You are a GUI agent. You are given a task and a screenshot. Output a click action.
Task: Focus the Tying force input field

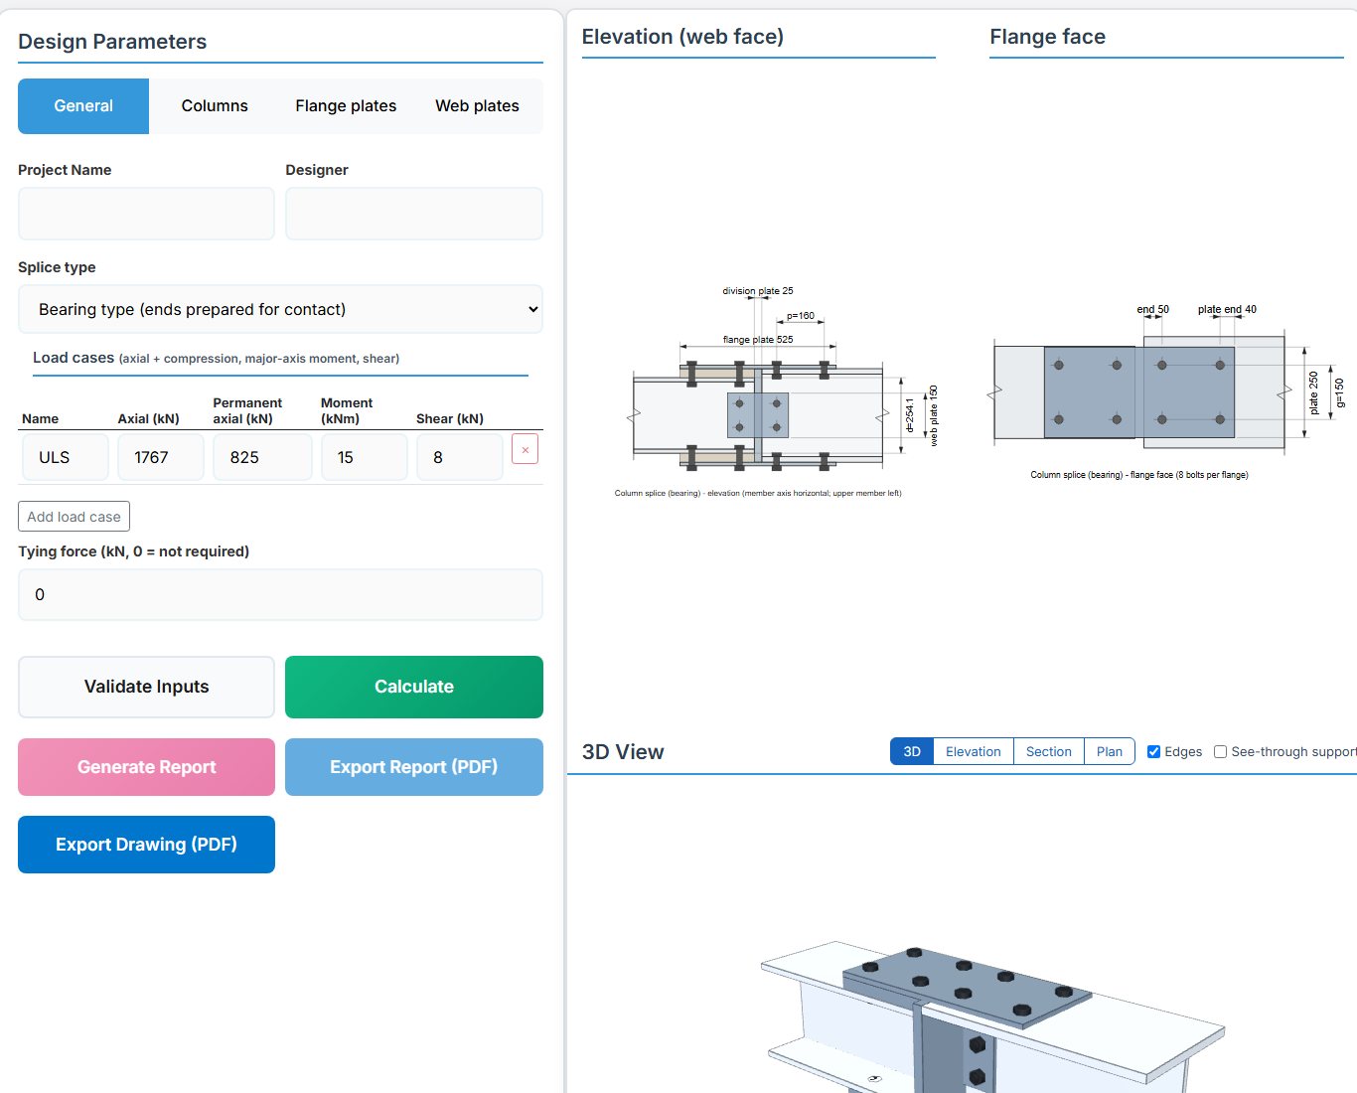(x=280, y=594)
